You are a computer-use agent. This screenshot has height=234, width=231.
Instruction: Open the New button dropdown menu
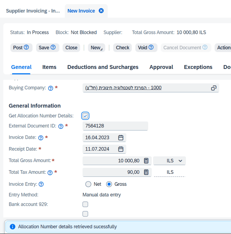(x=97, y=48)
